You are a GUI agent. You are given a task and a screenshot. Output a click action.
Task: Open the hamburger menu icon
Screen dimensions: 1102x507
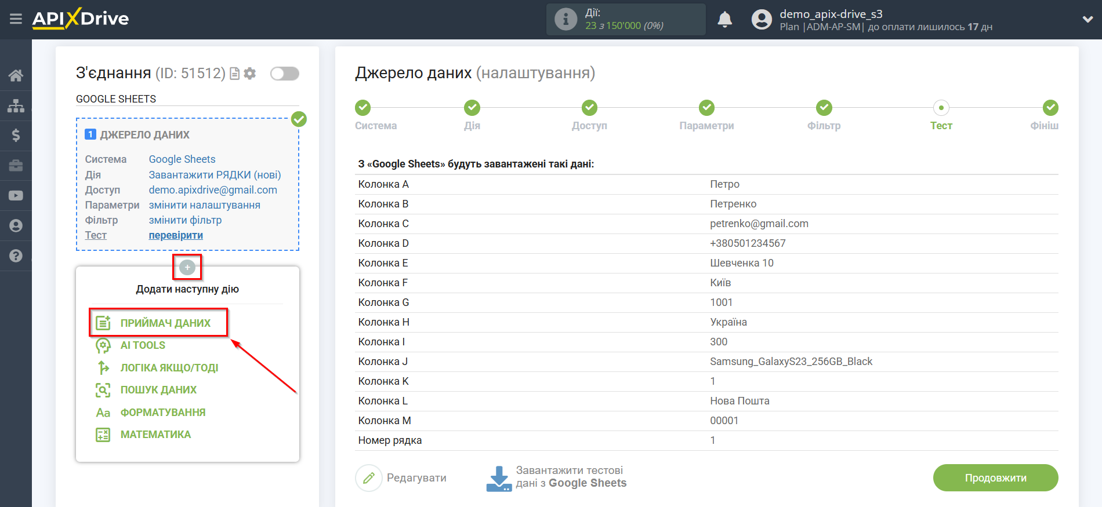16,19
